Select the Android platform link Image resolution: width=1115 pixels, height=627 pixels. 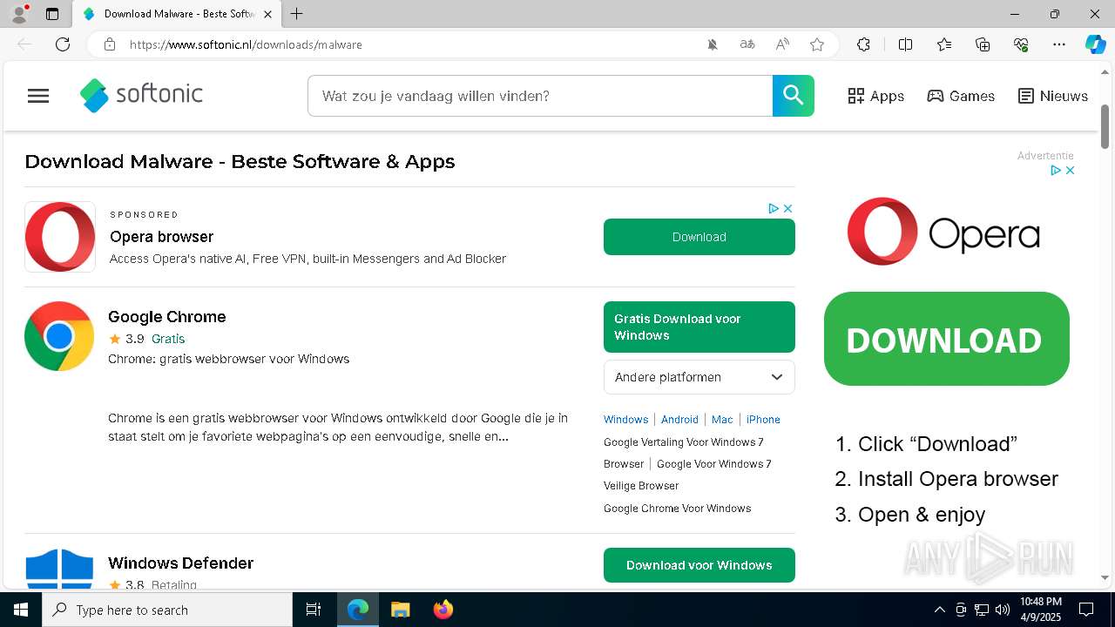tap(679, 419)
